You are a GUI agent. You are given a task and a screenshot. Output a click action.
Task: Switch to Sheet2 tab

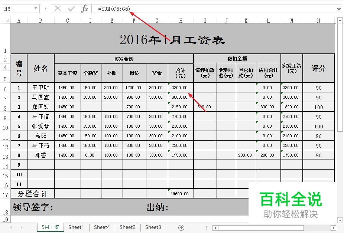point(127,227)
